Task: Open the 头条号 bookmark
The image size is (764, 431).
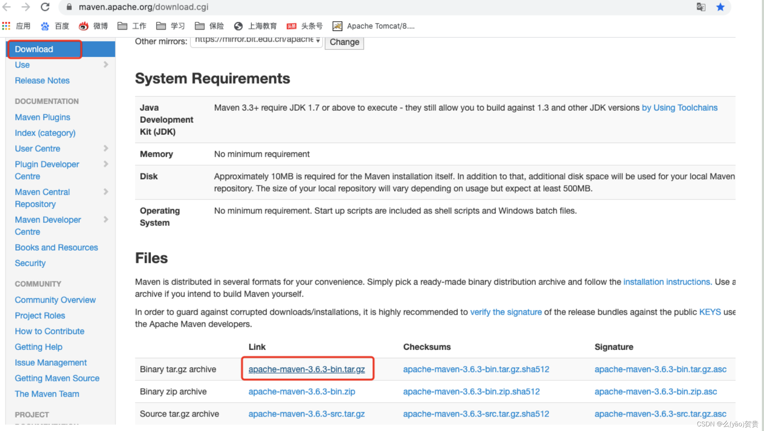Action: coord(305,26)
